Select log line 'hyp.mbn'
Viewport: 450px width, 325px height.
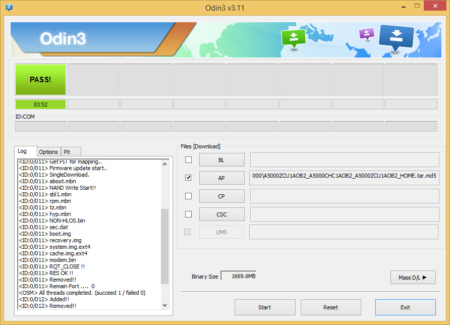click(45, 214)
